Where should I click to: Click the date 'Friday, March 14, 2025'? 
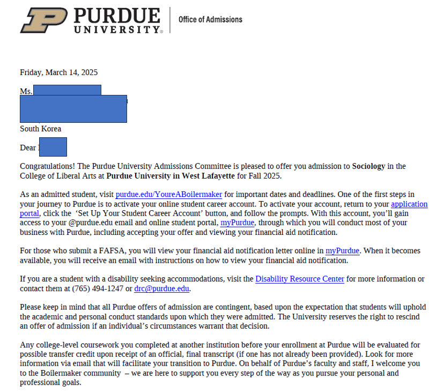[59, 72]
